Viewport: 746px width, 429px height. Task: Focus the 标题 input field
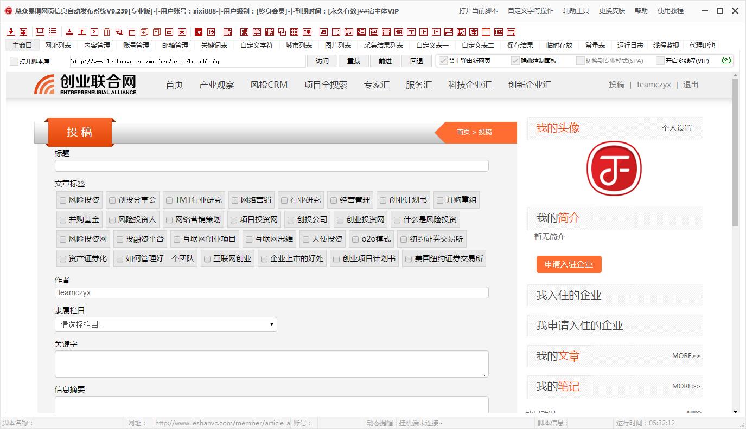272,166
